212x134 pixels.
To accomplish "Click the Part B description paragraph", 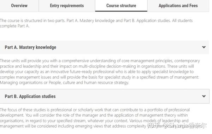I will tap(95, 118).
